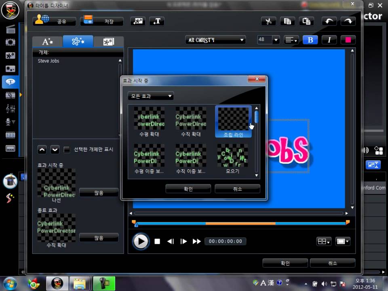Click '취소' in the effect dialog
This screenshot has width=388, height=291.
click(237, 189)
